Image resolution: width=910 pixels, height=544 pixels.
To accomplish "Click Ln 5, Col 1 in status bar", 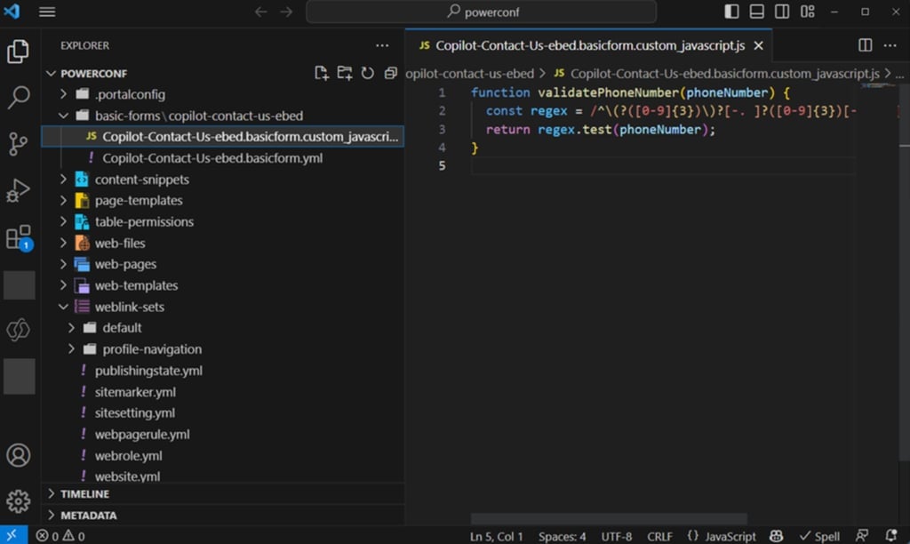I will [x=496, y=536].
